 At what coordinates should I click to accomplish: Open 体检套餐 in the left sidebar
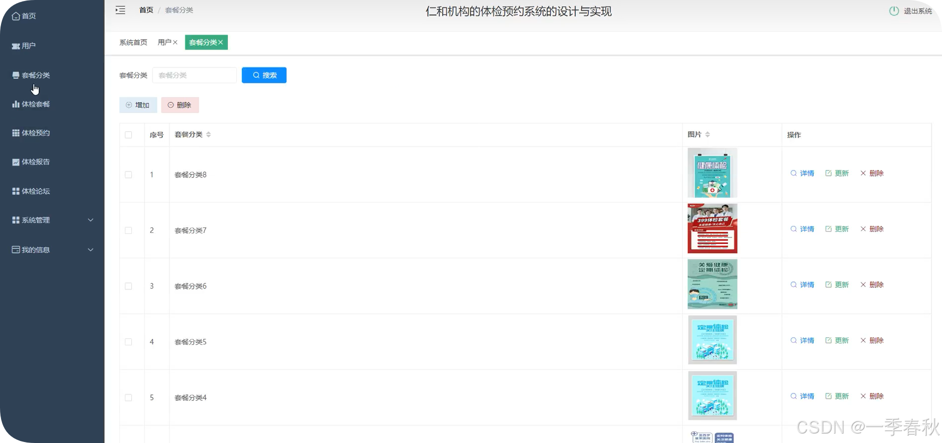click(x=31, y=104)
